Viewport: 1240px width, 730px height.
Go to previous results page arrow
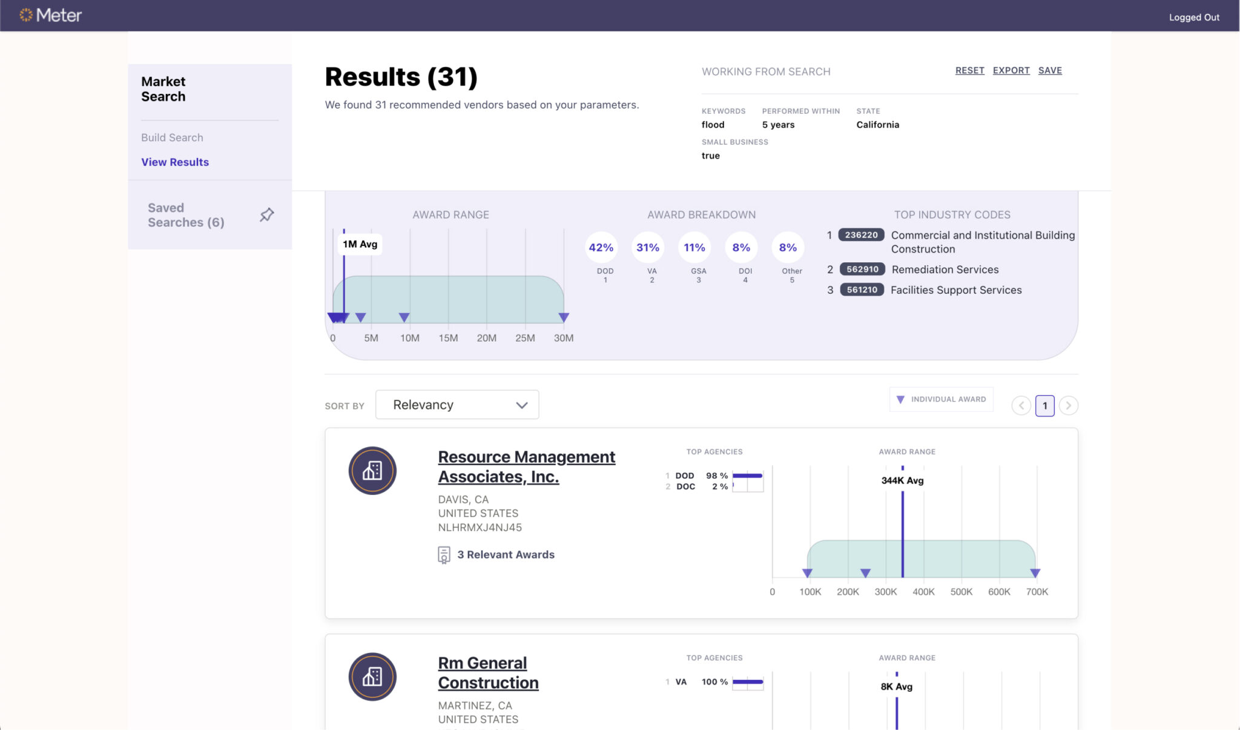[1021, 405]
